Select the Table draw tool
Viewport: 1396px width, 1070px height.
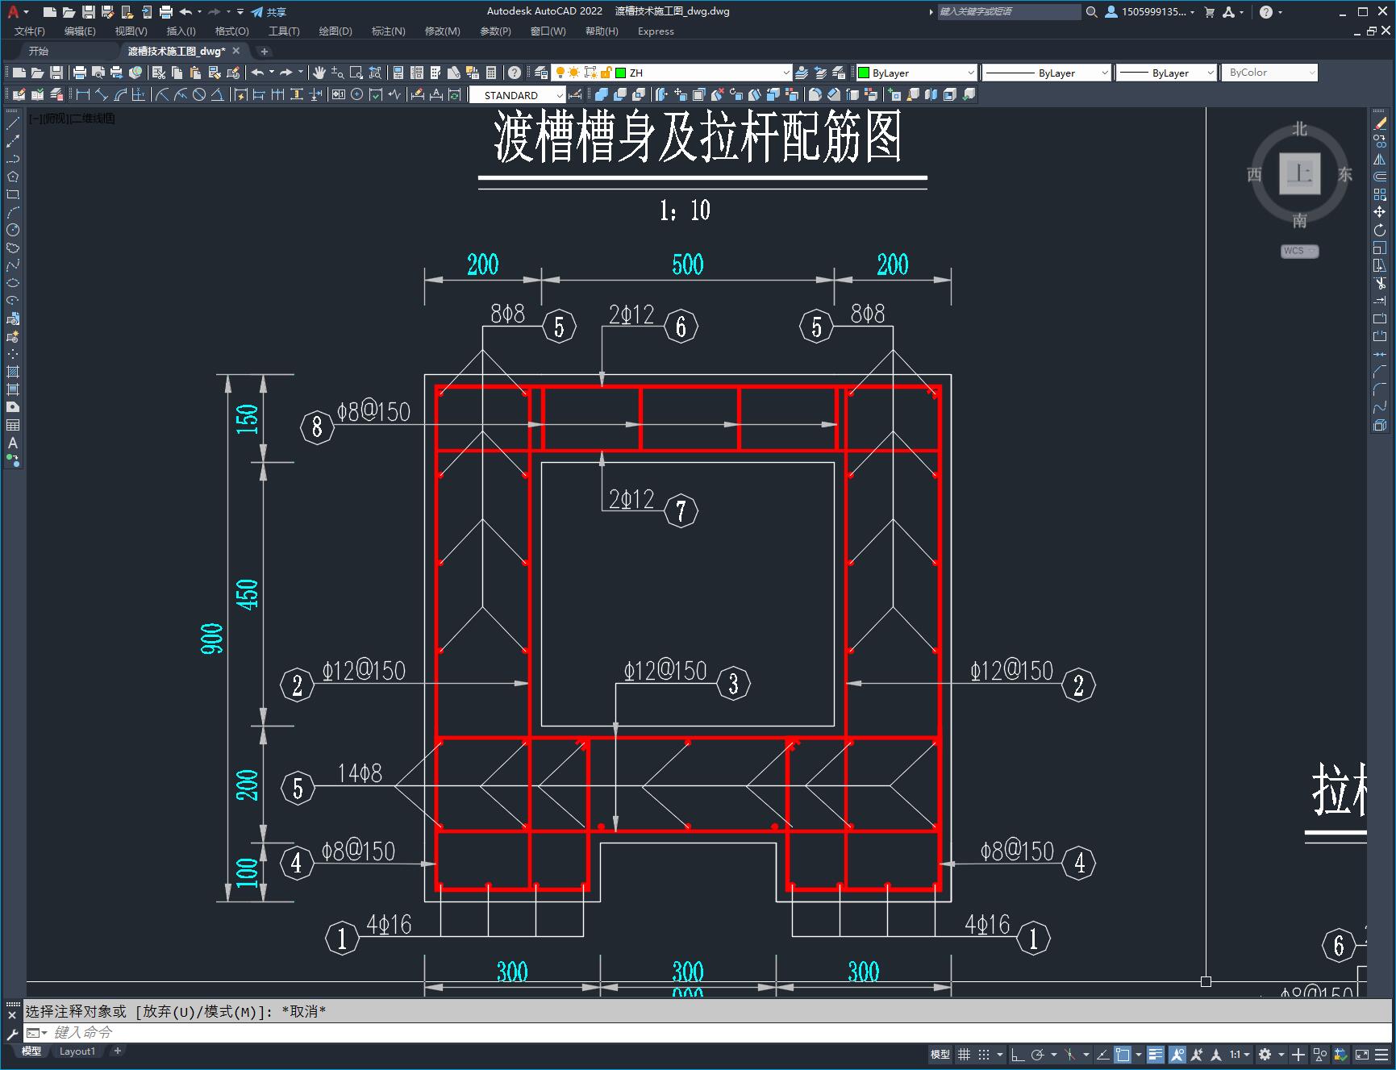13,425
